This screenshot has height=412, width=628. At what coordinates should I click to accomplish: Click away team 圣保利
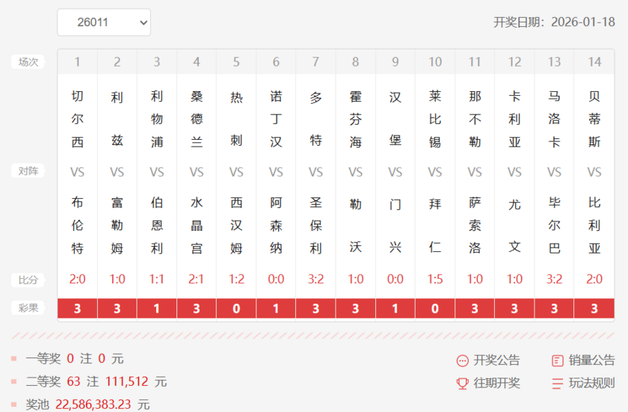coord(315,225)
